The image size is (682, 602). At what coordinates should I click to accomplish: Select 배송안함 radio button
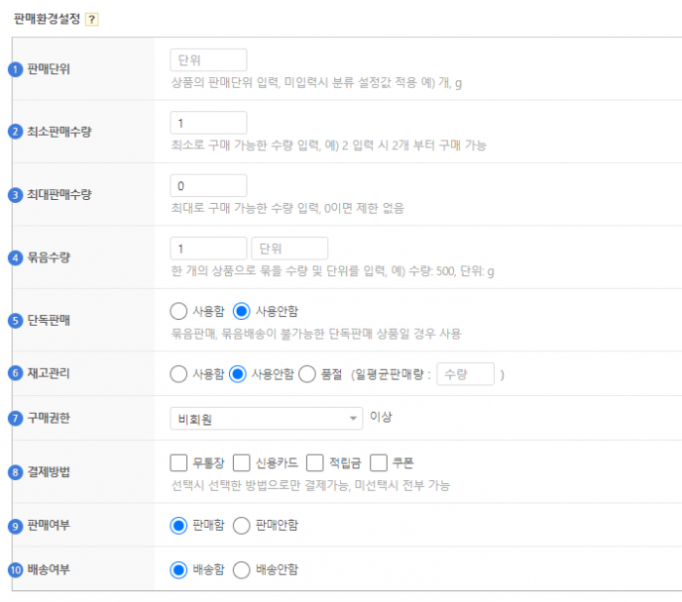pyautogui.click(x=243, y=570)
